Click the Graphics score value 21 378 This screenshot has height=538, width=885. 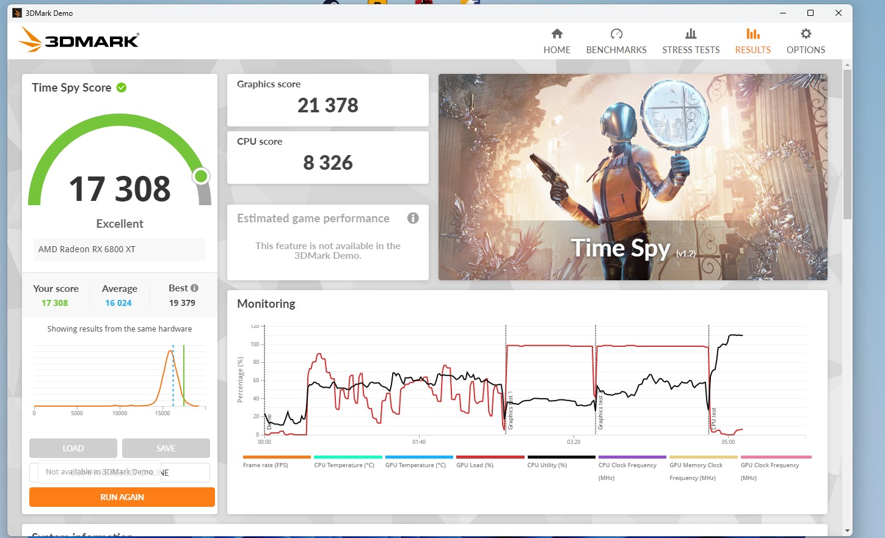click(328, 106)
